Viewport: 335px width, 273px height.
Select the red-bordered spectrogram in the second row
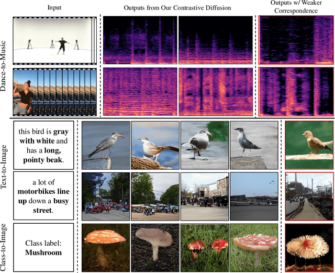tap(296, 91)
